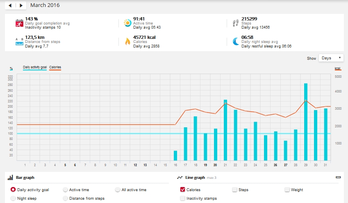
Task: Go to the next month
Action: tap(21, 6)
